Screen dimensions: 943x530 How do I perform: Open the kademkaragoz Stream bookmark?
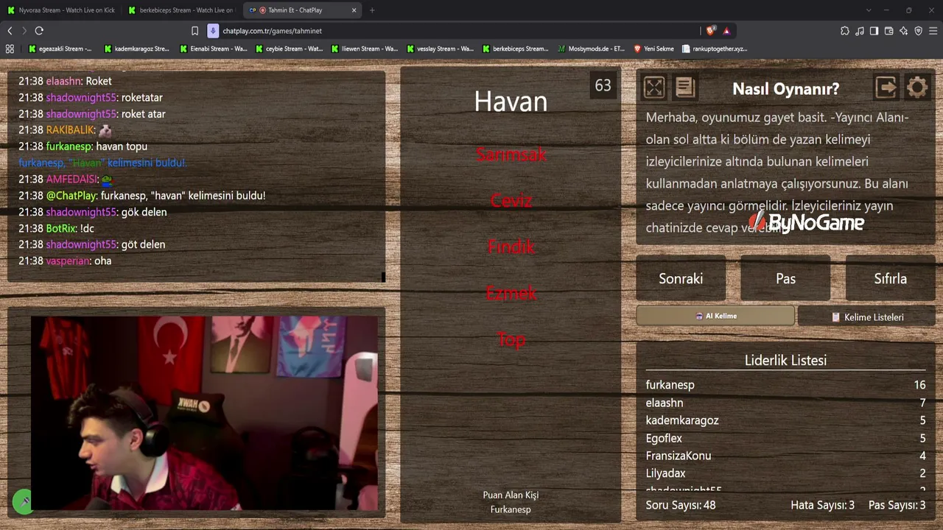click(x=137, y=49)
